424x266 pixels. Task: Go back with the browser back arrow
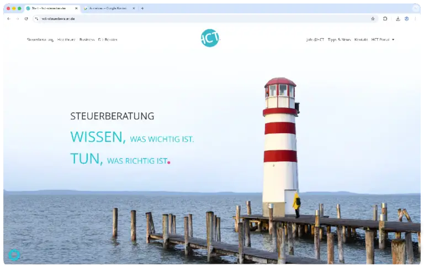tap(9, 19)
